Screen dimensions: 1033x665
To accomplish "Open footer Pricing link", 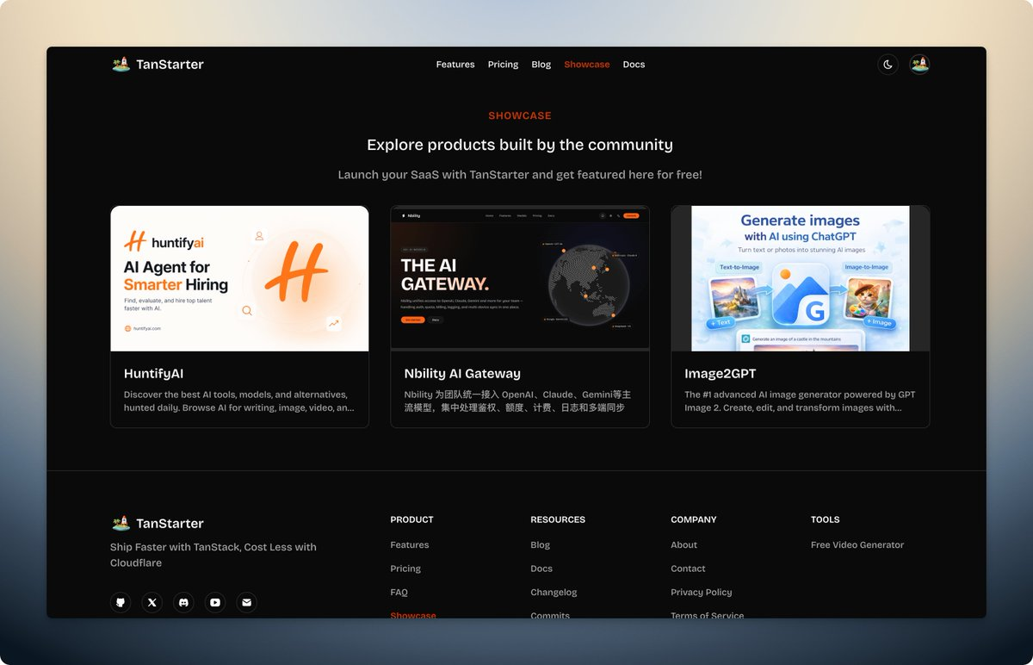I will 405,569.
